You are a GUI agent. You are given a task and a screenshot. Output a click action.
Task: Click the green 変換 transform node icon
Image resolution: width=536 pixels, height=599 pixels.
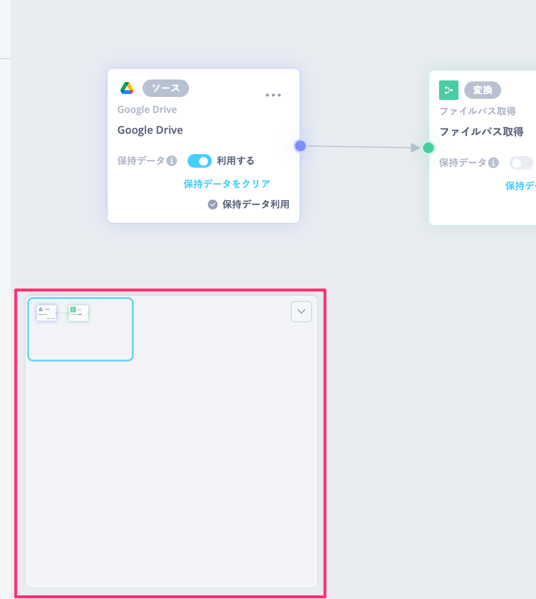pos(449,90)
